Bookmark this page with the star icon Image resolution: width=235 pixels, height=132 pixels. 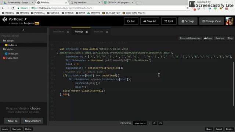[x=188, y=8]
